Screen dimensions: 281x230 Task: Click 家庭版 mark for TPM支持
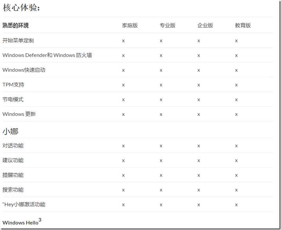(x=123, y=85)
